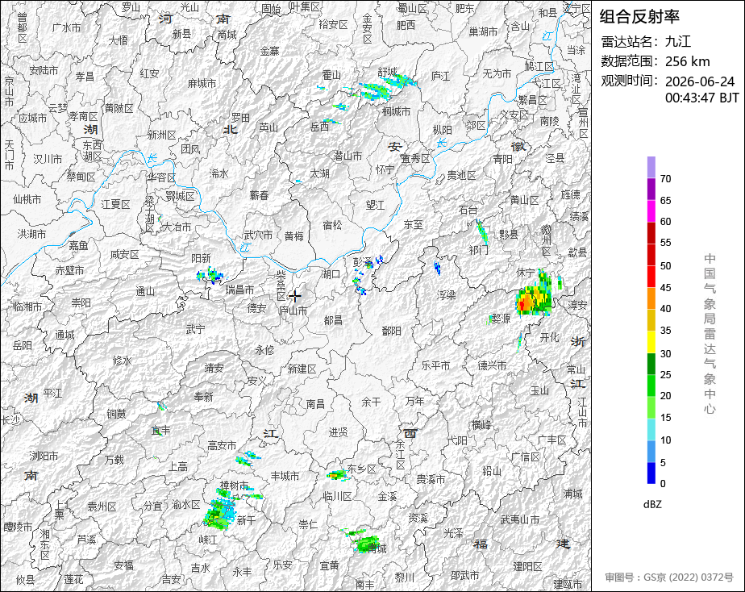
Task: Click the magenta 60–65 dBZ legend band
Action: [x=651, y=211]
